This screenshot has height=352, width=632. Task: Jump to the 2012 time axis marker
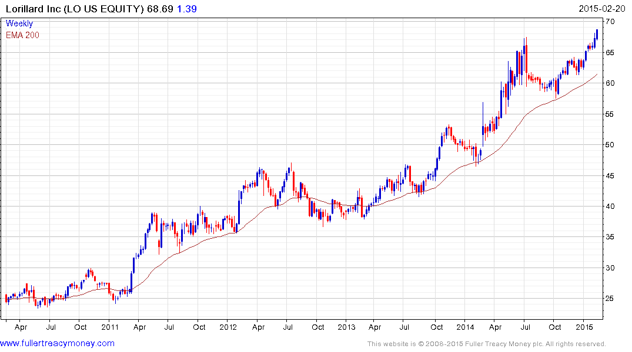click(228, 326)
